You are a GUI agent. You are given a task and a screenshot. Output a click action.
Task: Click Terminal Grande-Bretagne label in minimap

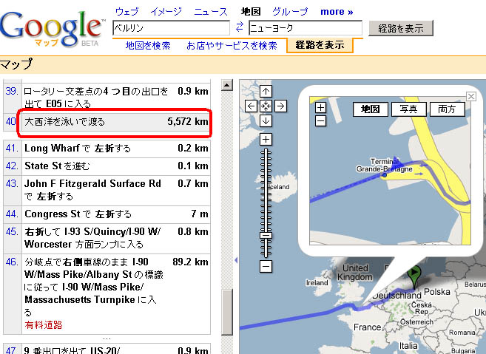pyautogui.click(x=384, y=165)
